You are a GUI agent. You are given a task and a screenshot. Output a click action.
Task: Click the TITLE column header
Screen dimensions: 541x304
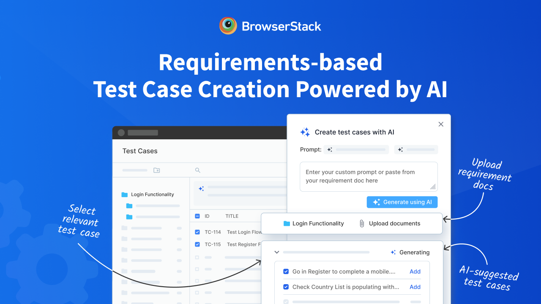pos(232,216)
